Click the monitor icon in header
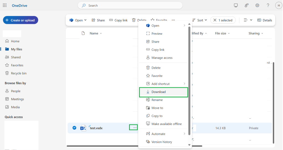Image resolution: width=283 pixels, height=150 pixels. pos(236,6)
